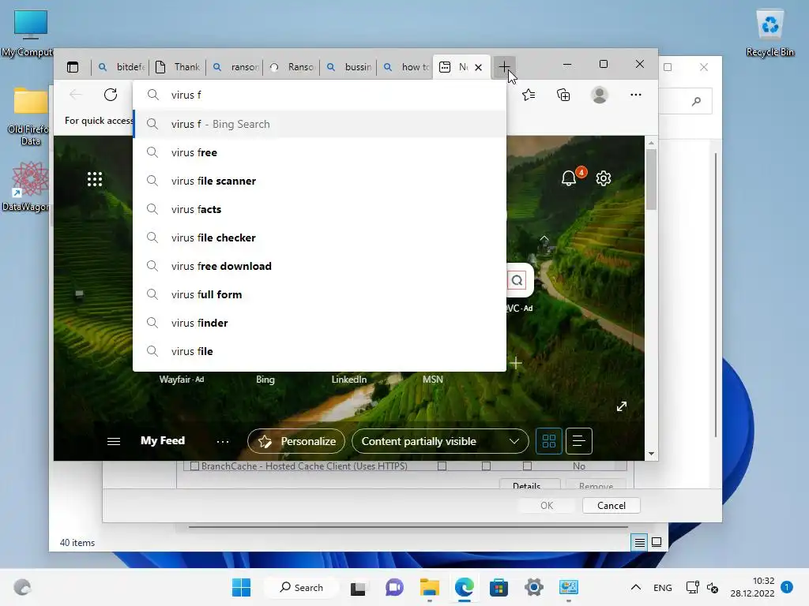This screenshot has height=606, width=809.
Task: Select virus f - Bing Search suggestion
Action: 319,124
